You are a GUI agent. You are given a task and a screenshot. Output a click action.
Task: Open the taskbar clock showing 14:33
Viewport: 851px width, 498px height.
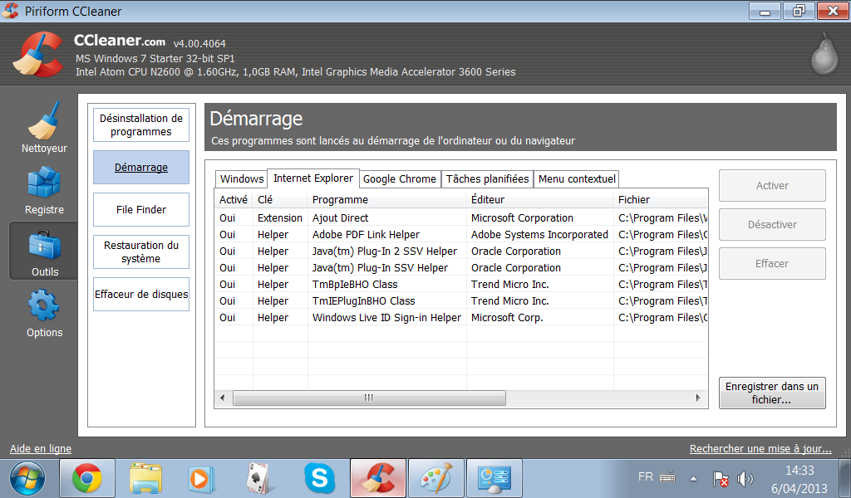pyautogui.click(x=799, y=479)
